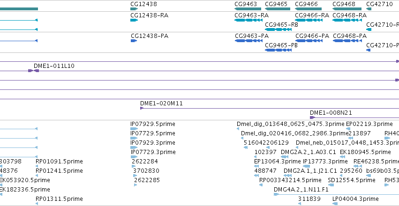
Task: Click the CG42710 gene label
Action: click(379, 4)
